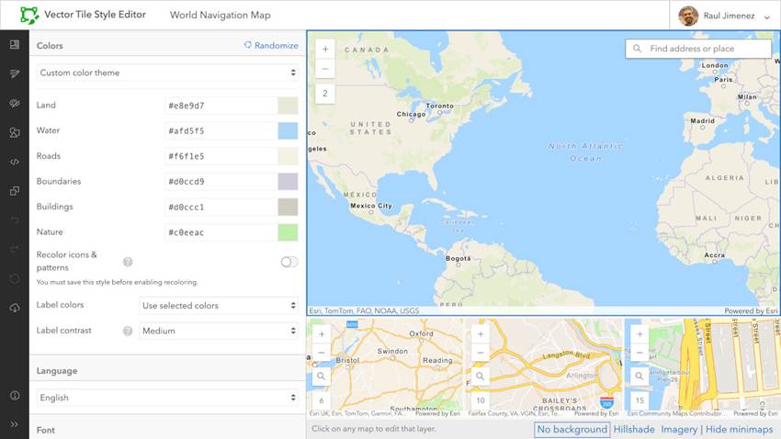The height and width of the screenshot is (439, 781).
Task: Open the Roads color swatch
Action: [x=288, y=156]
